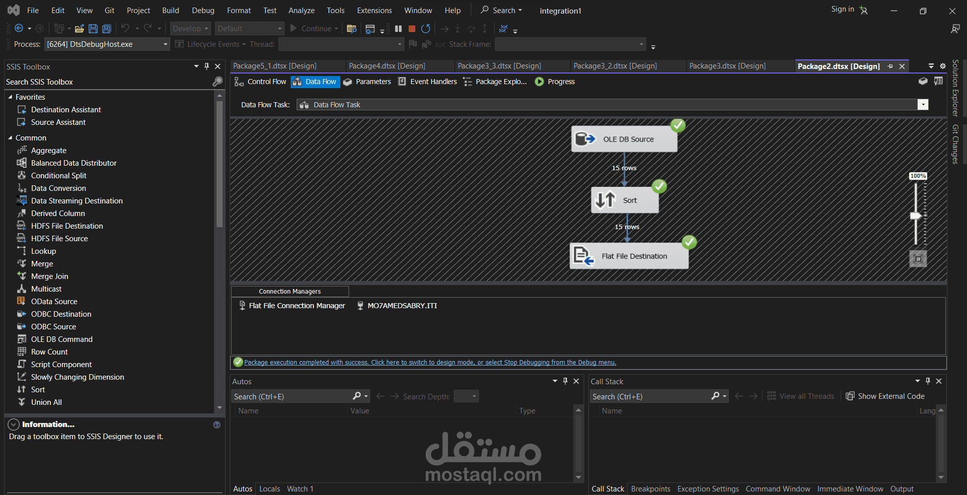
Task: Open the Git Changes side tab
Action: pos(955,144)
